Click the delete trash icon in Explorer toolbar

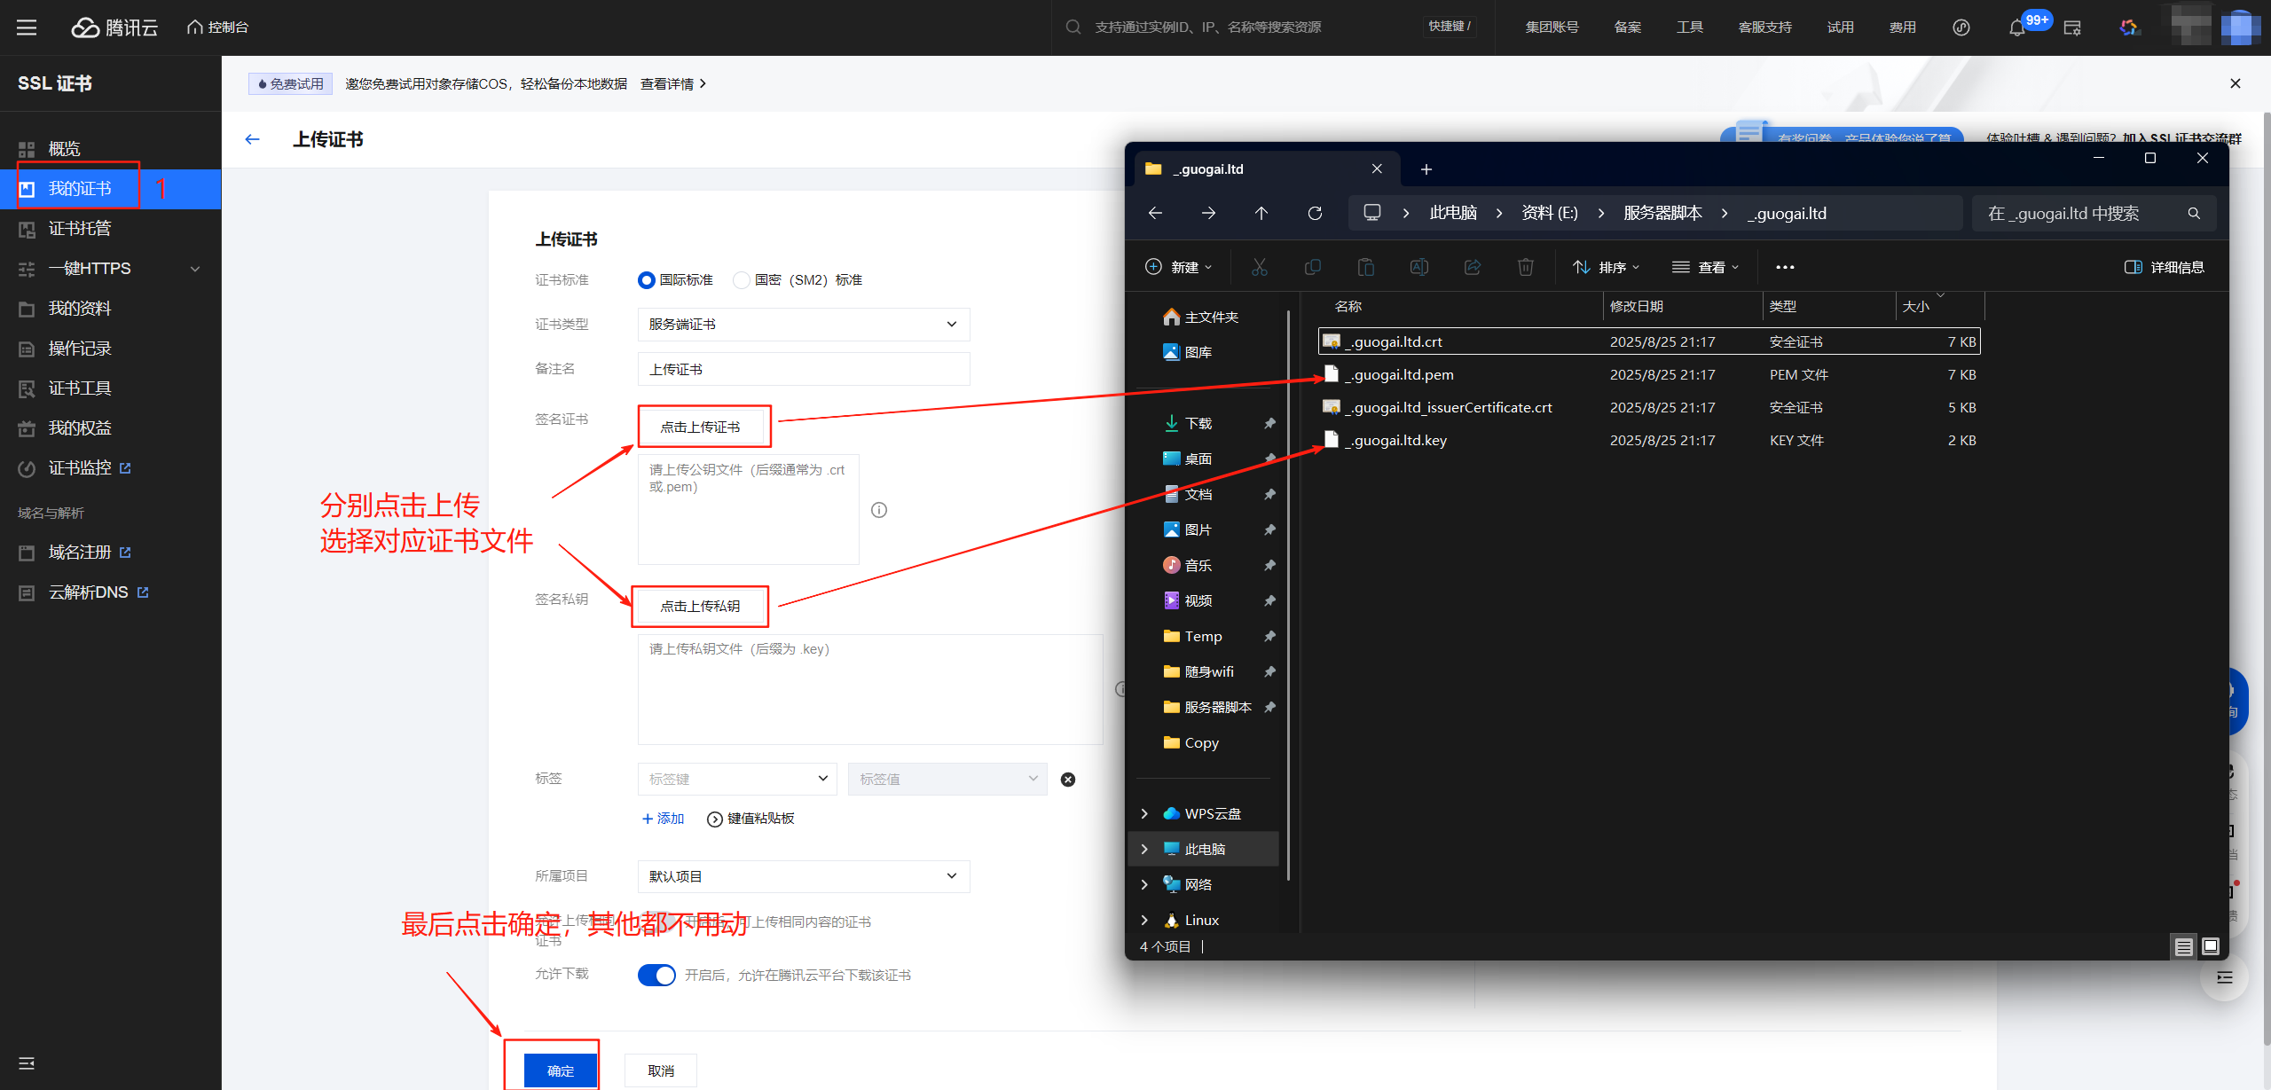(x=1525, y=267)
